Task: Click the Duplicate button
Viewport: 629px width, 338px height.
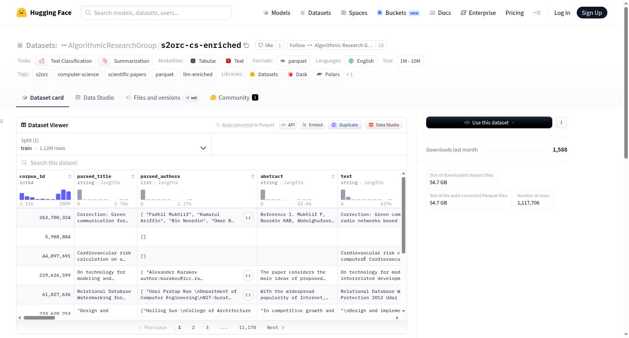Action: tap(344, 125)
